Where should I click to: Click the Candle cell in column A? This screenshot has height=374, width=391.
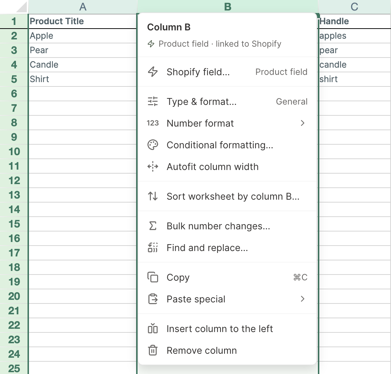click(x=83, y=65)
